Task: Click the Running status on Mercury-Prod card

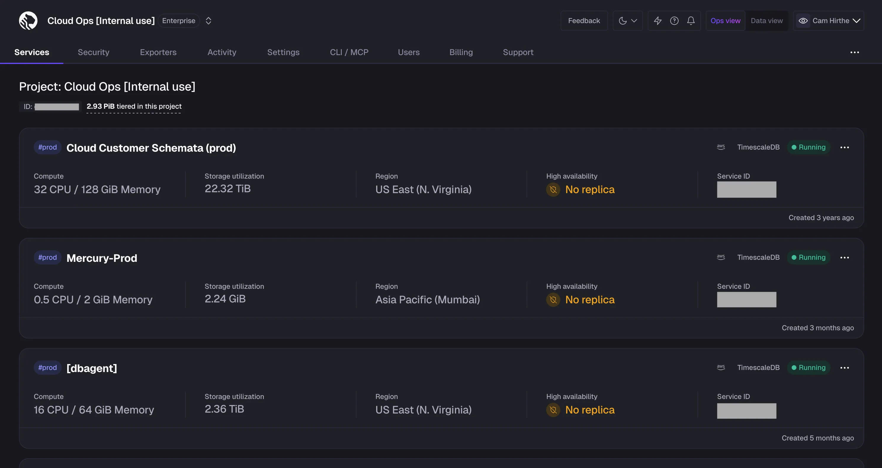Action: point(808,257)
